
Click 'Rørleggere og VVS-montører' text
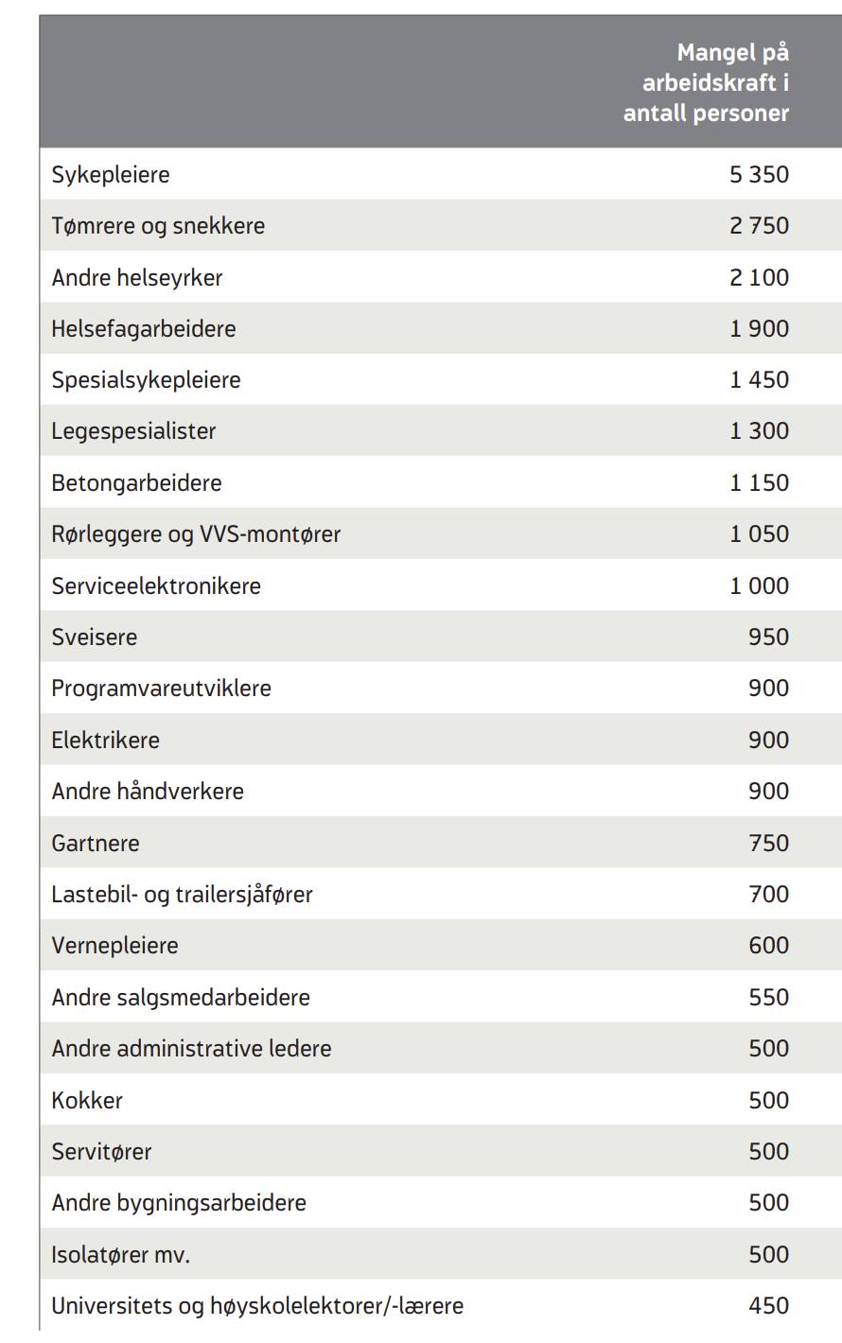tap(196, 534)
